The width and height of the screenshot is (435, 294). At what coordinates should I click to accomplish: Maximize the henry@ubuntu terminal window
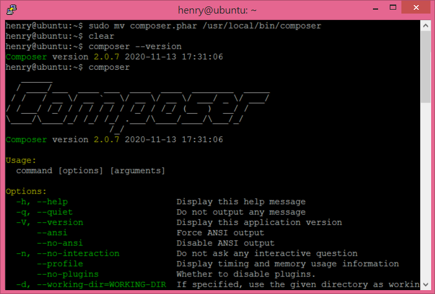point(393,8)
